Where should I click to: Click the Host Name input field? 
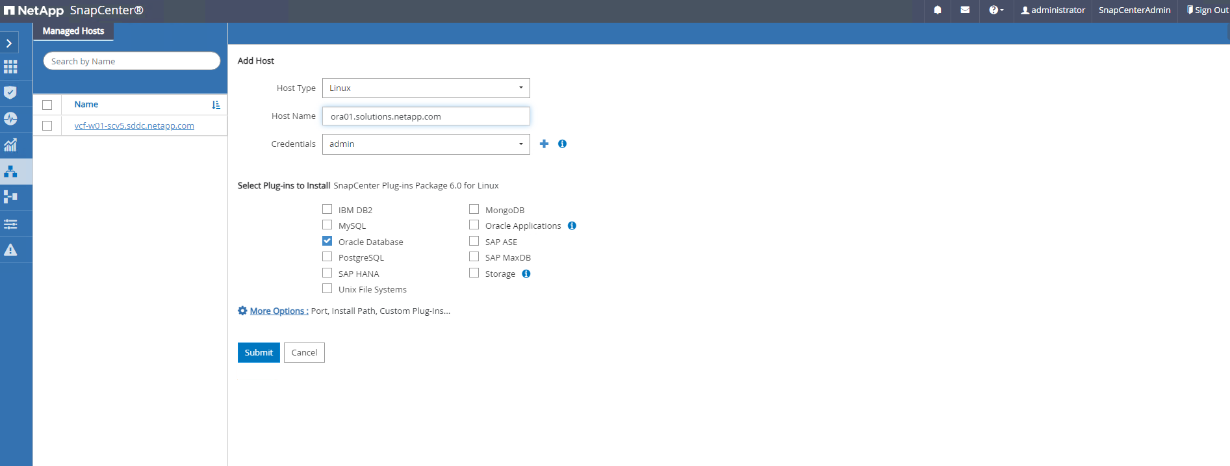point(426,116)
